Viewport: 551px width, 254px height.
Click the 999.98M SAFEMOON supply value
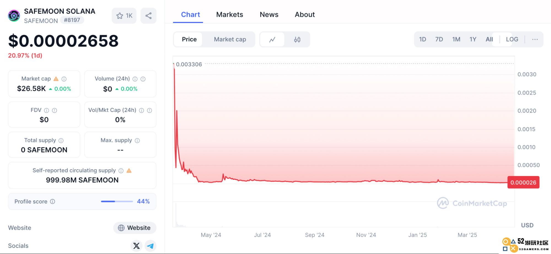tap(82, 180)
